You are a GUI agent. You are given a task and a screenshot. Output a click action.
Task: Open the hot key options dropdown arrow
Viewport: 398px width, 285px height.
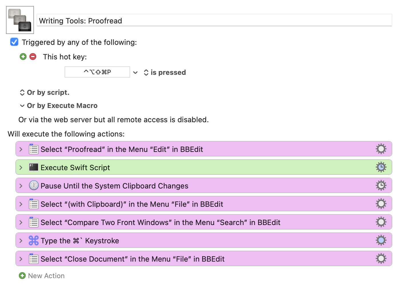[x=135, y=73]
